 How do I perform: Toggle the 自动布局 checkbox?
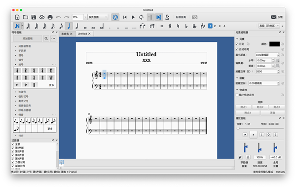point(237,49)
